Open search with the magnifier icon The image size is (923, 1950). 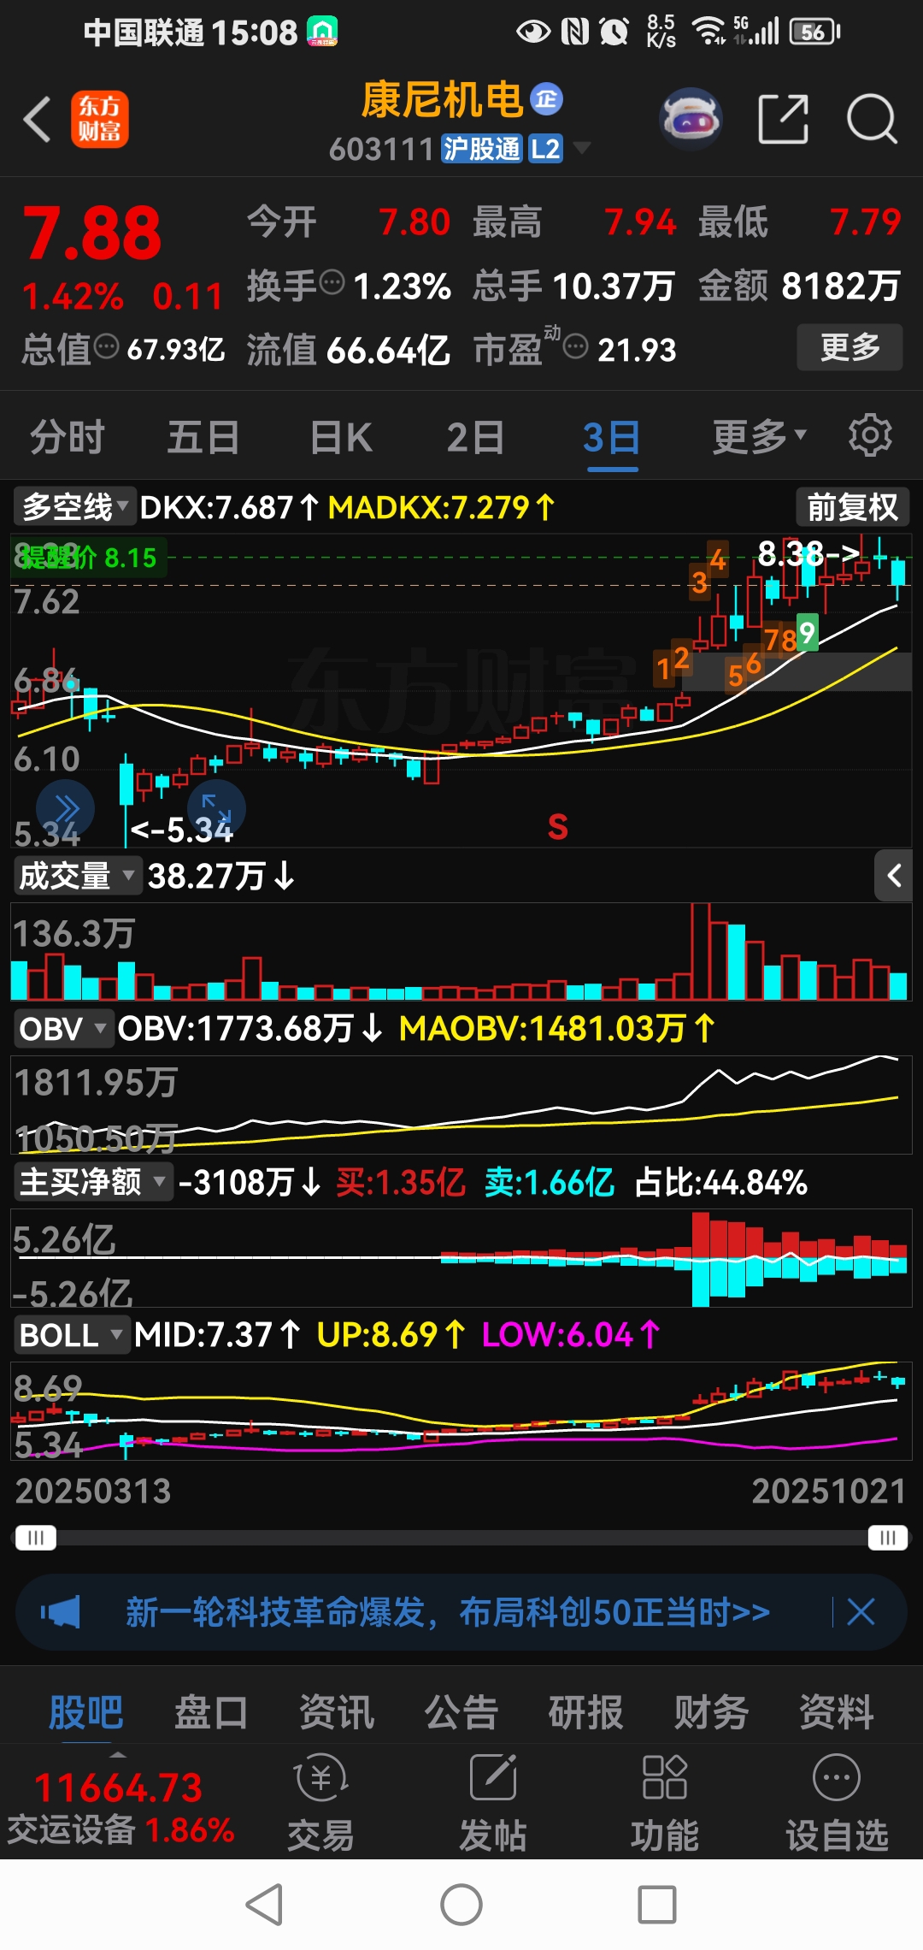[x=872, y=119]
